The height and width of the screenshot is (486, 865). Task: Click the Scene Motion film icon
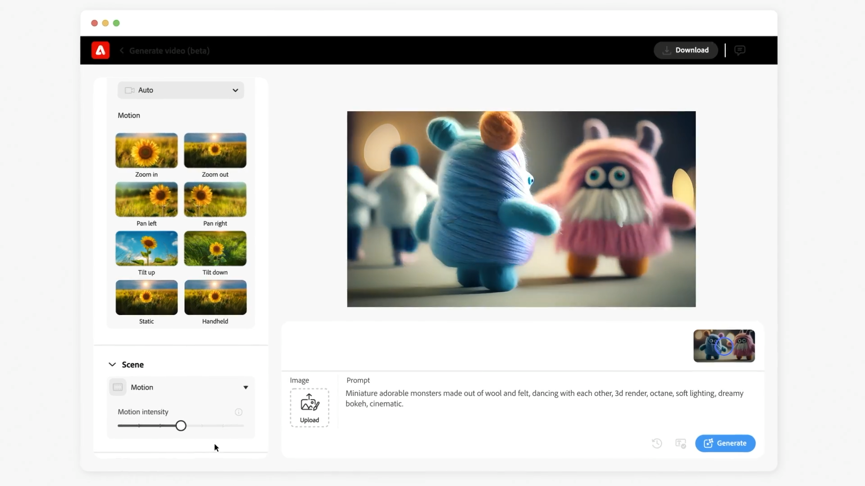(118, 387)
